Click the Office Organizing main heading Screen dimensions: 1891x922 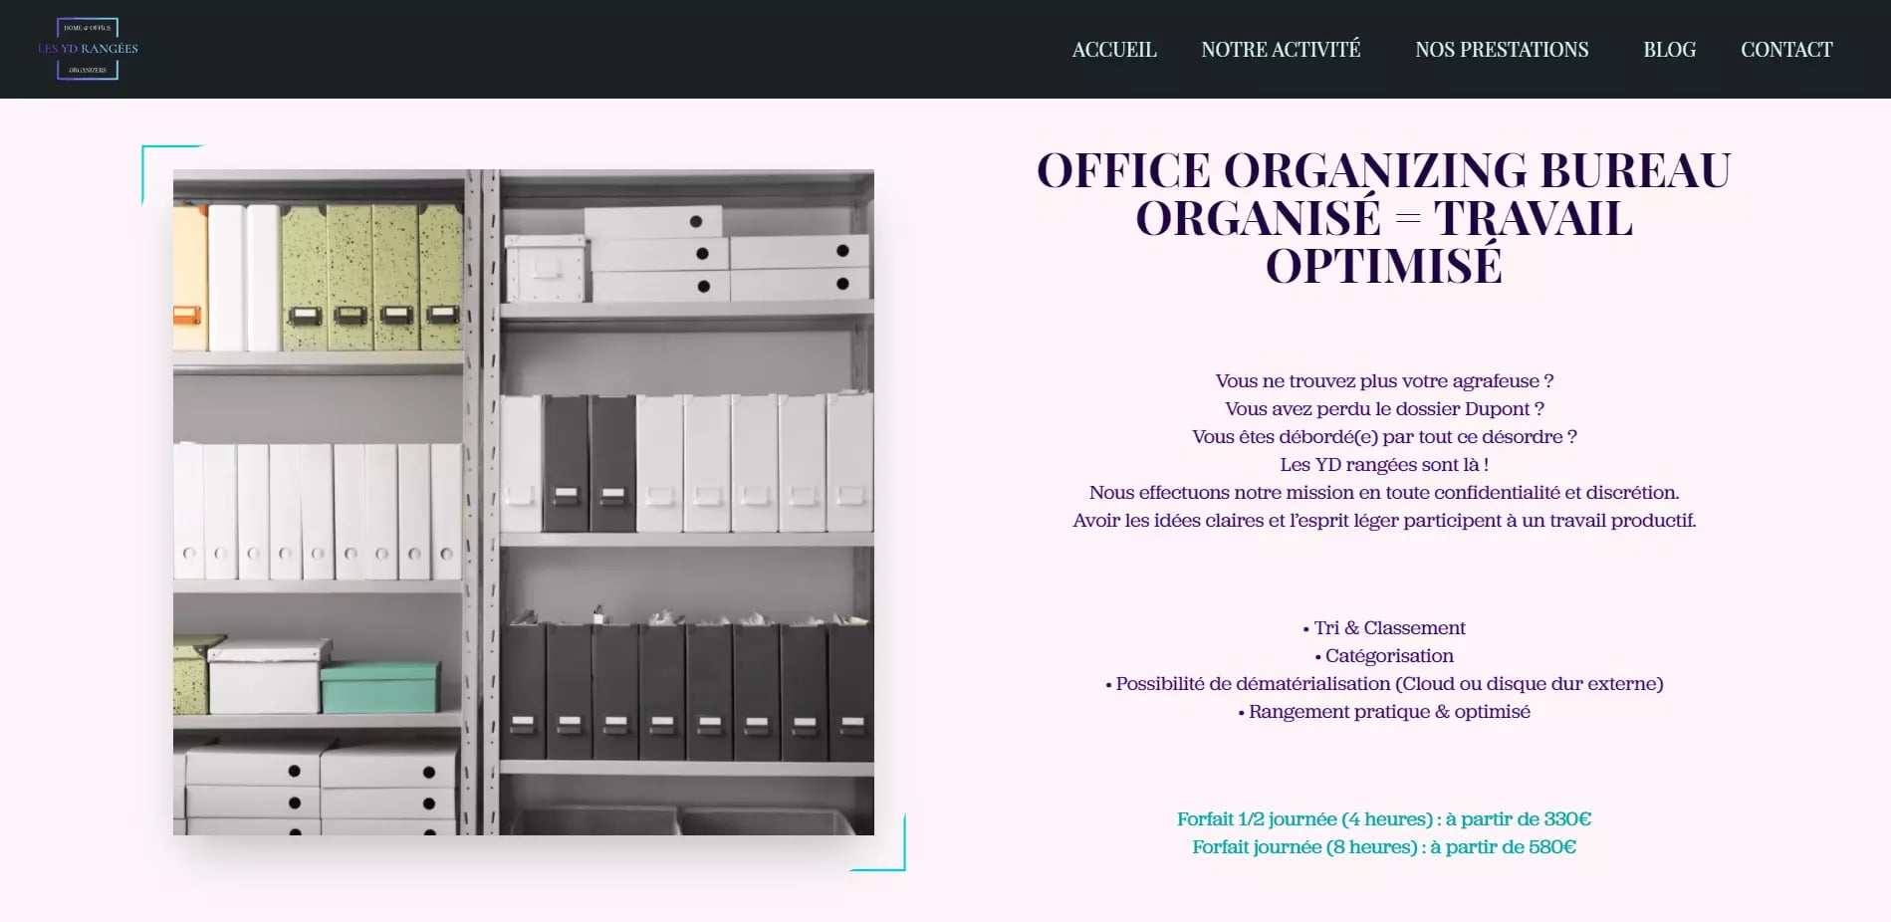(x=1383, y=218)
